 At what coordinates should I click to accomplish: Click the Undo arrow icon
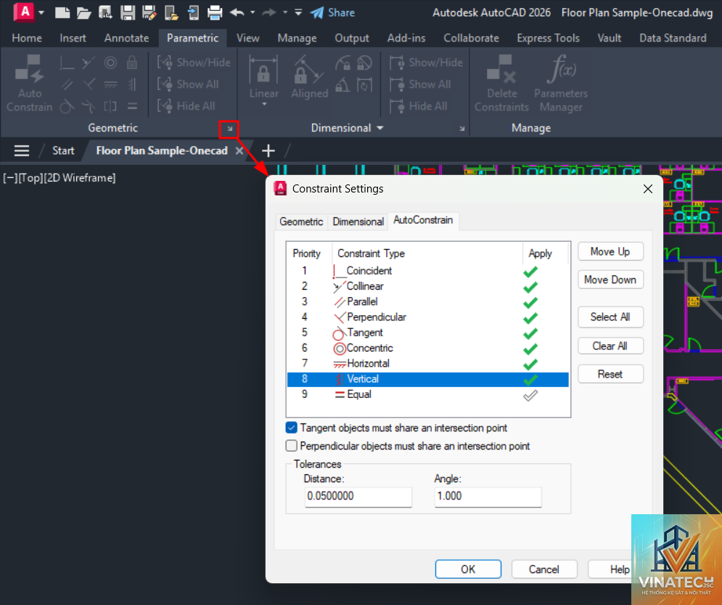pos(237,12)
